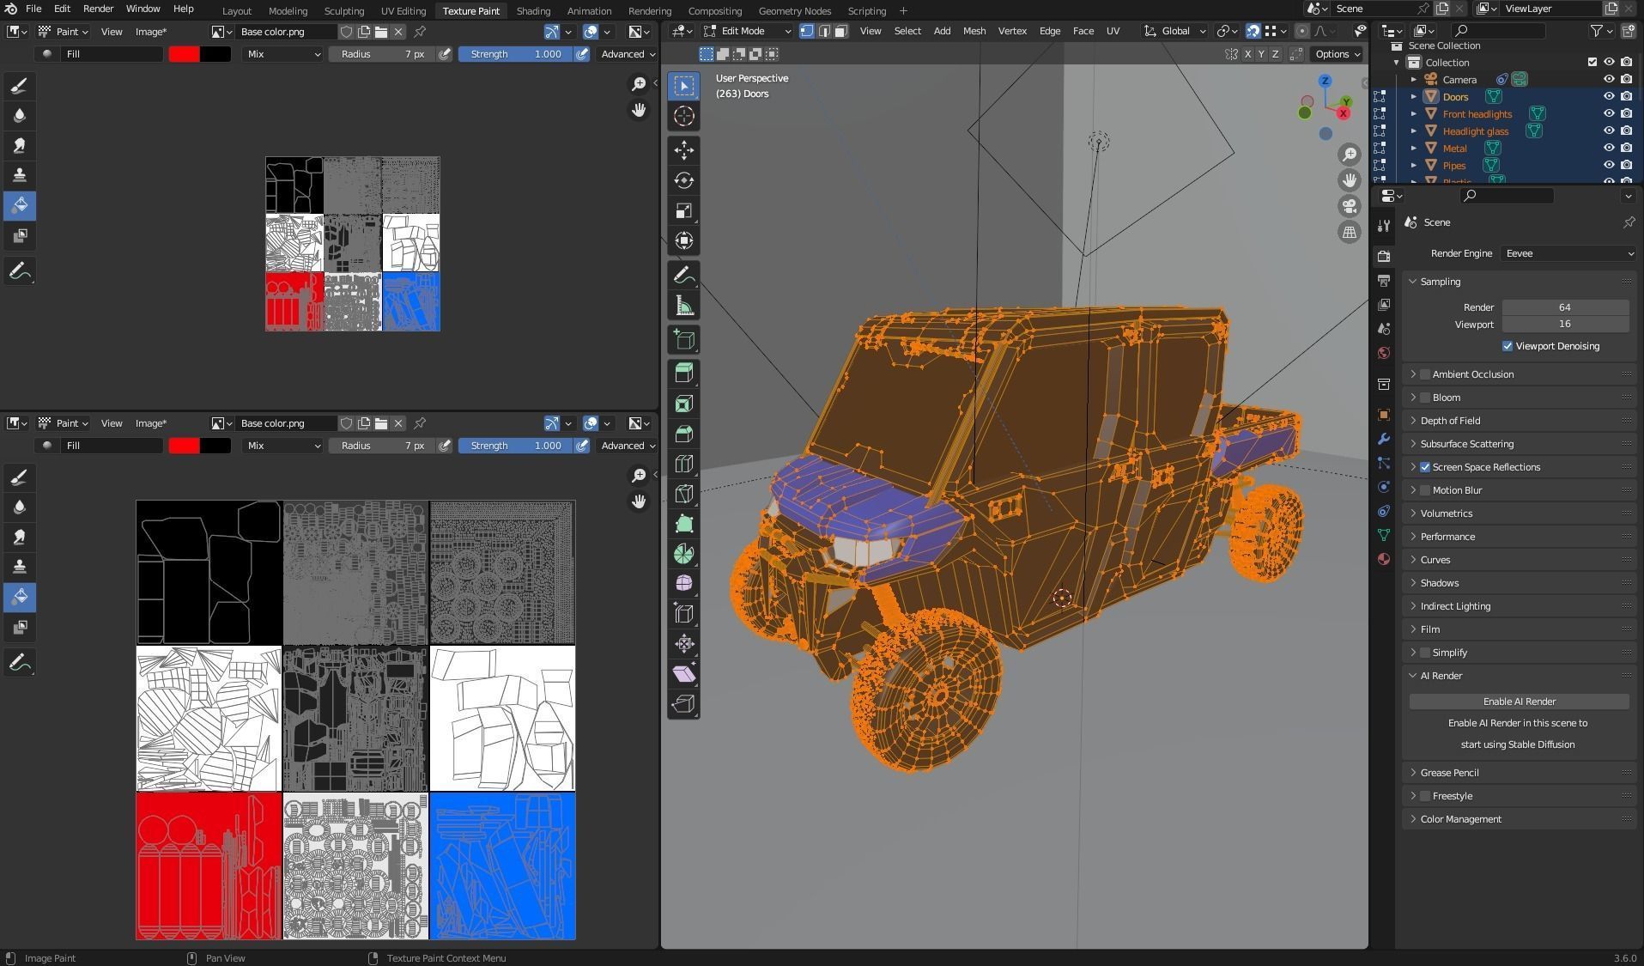Select the Inset Faces tool

pyautogui.click(x=684, y=404)
